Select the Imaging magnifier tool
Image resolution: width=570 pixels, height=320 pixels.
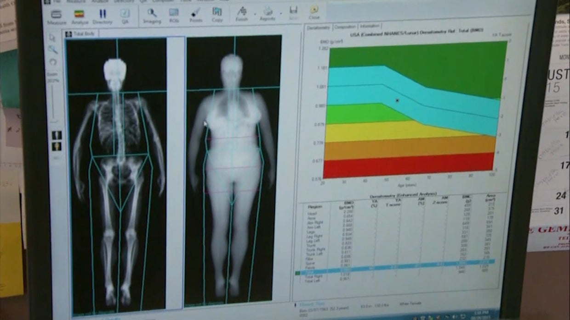152,13
